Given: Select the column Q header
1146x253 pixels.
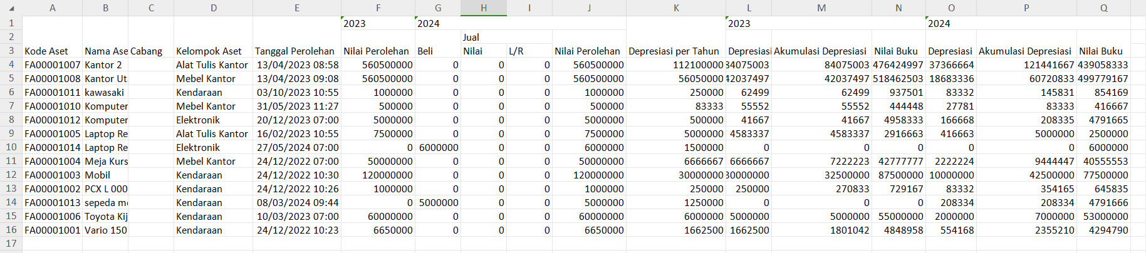Looking at the screenshot, I should click(1103, 8).
